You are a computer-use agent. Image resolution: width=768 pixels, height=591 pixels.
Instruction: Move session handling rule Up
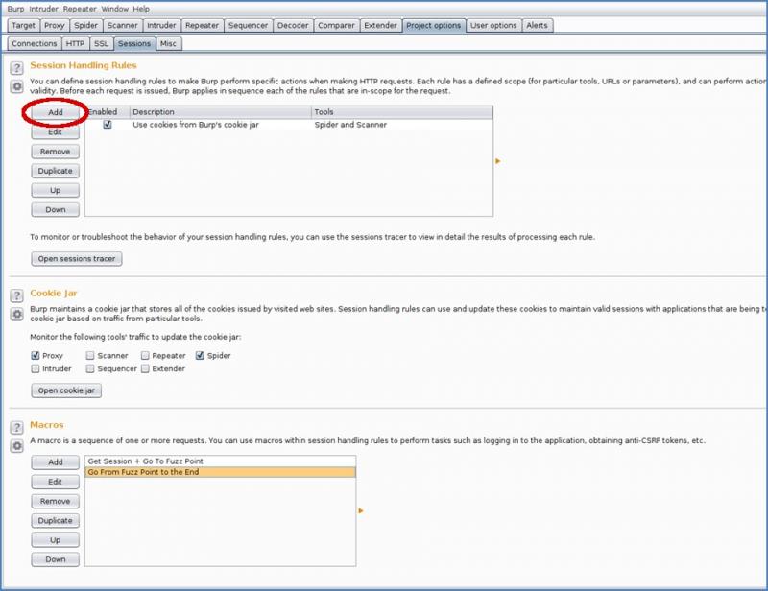pyautogui.click(x=56, y=190)
